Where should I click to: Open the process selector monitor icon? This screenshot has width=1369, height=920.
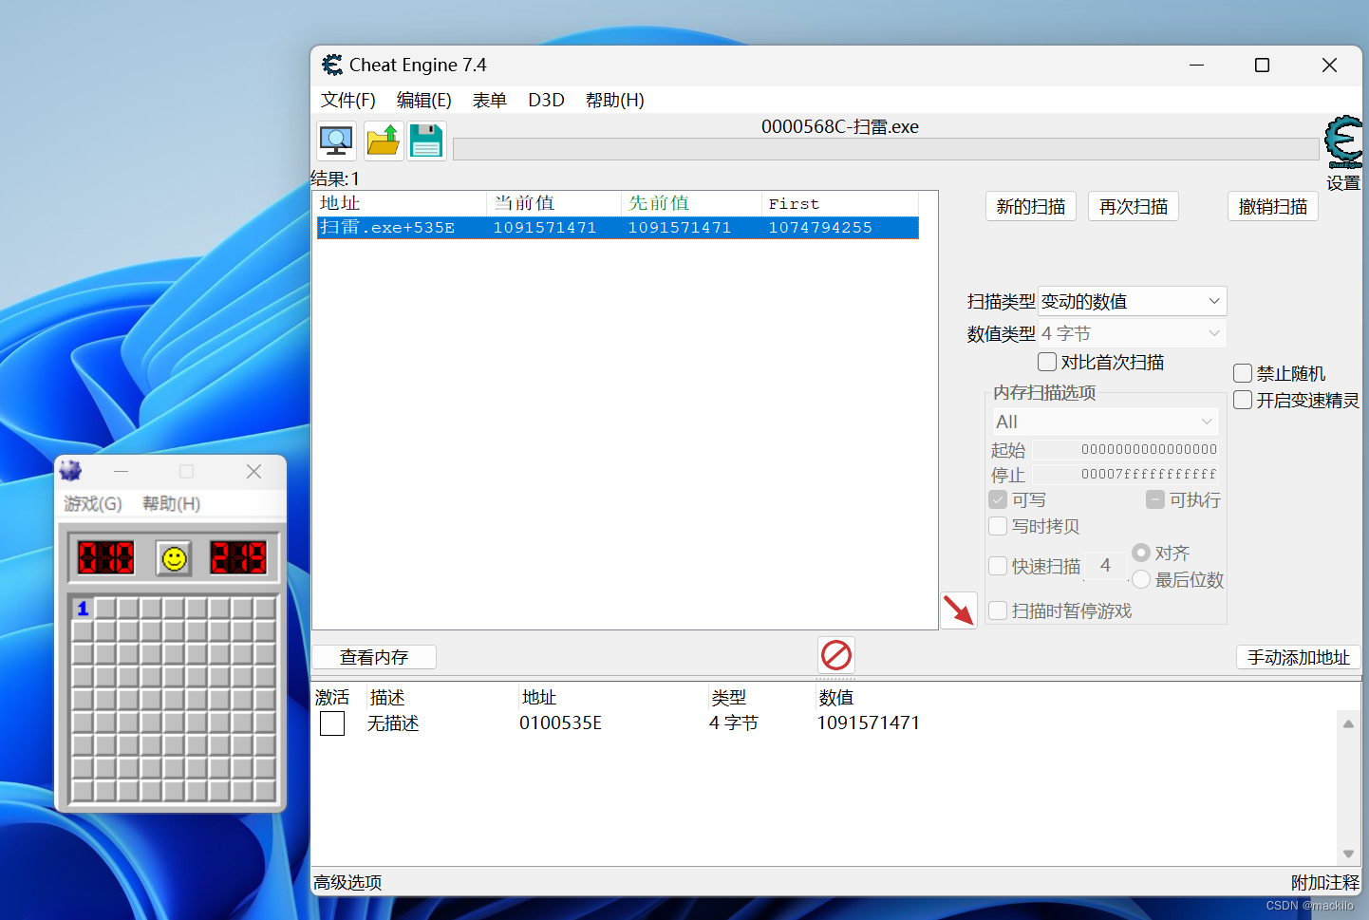point(336,141)
